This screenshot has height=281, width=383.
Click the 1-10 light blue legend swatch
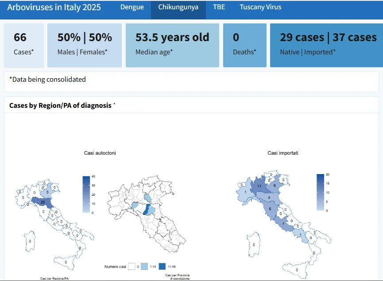pyautogui.click(x=144, y=266)
